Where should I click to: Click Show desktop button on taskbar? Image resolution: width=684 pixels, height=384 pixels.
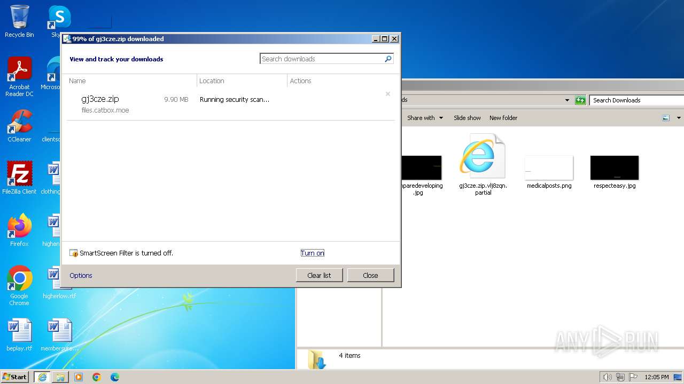(x=679, y=377)
